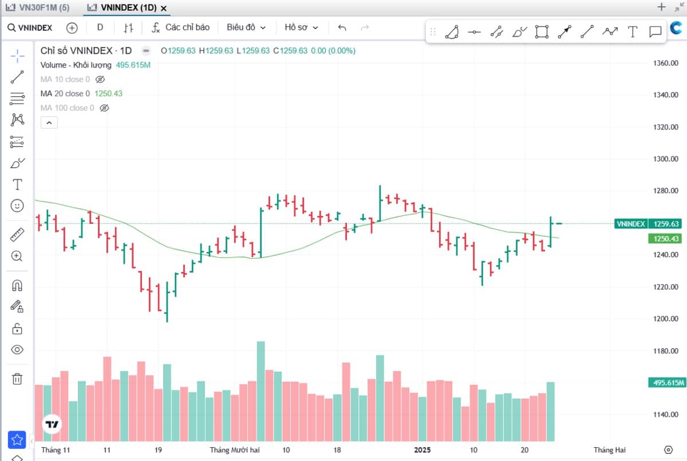Click the 2025 label on time axis
This screenshot has width=687, height=461.
point(423,450)
